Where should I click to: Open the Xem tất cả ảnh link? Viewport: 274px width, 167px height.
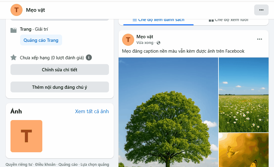pyautogui.click(x=92, y=111)
